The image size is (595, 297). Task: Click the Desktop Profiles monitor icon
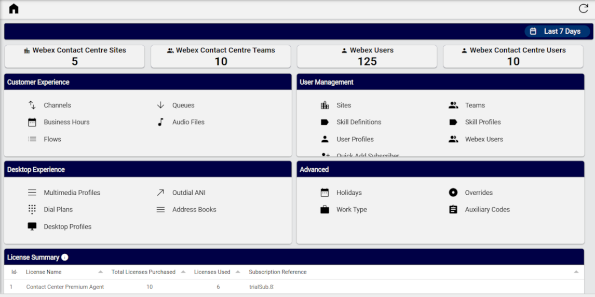(x=32, y=226)
